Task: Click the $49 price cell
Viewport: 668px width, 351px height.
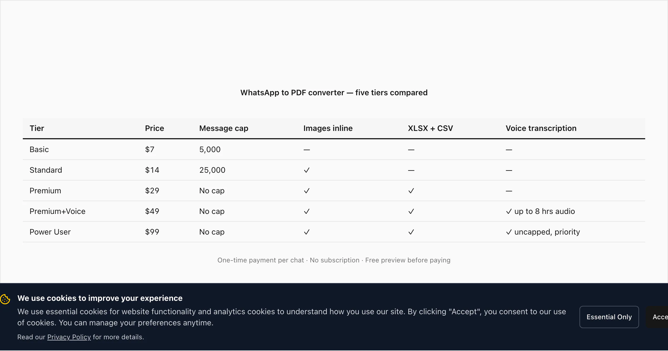Action: 152,211
